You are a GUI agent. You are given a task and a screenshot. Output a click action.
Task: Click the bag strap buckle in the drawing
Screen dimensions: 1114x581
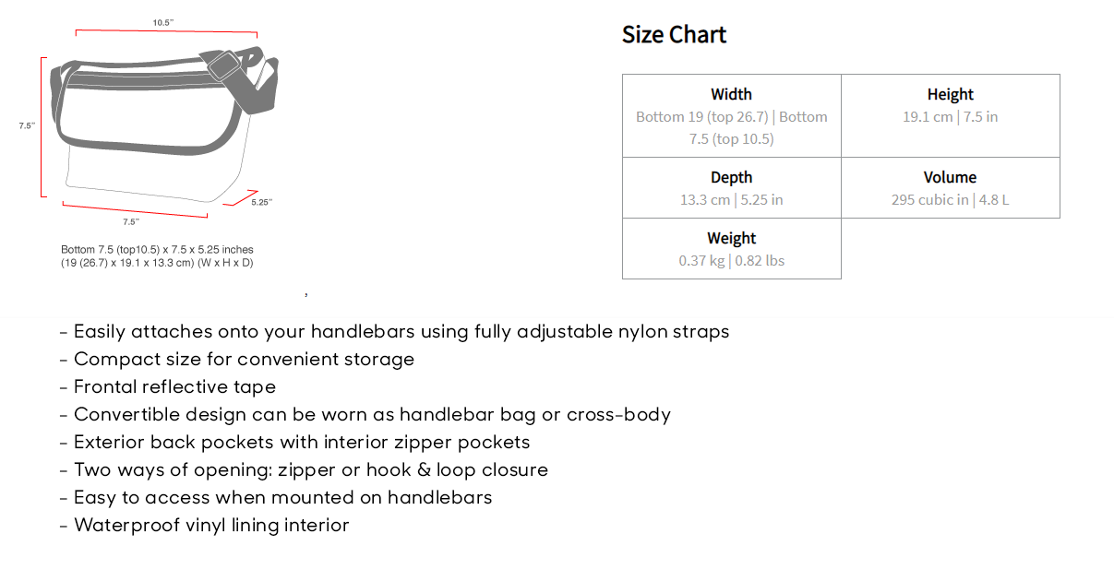(x=222, y=66)
